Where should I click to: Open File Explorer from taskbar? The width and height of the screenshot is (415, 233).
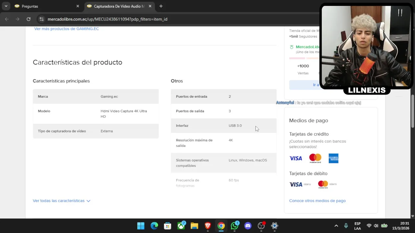pyautogui.click(x=194, y=226)
